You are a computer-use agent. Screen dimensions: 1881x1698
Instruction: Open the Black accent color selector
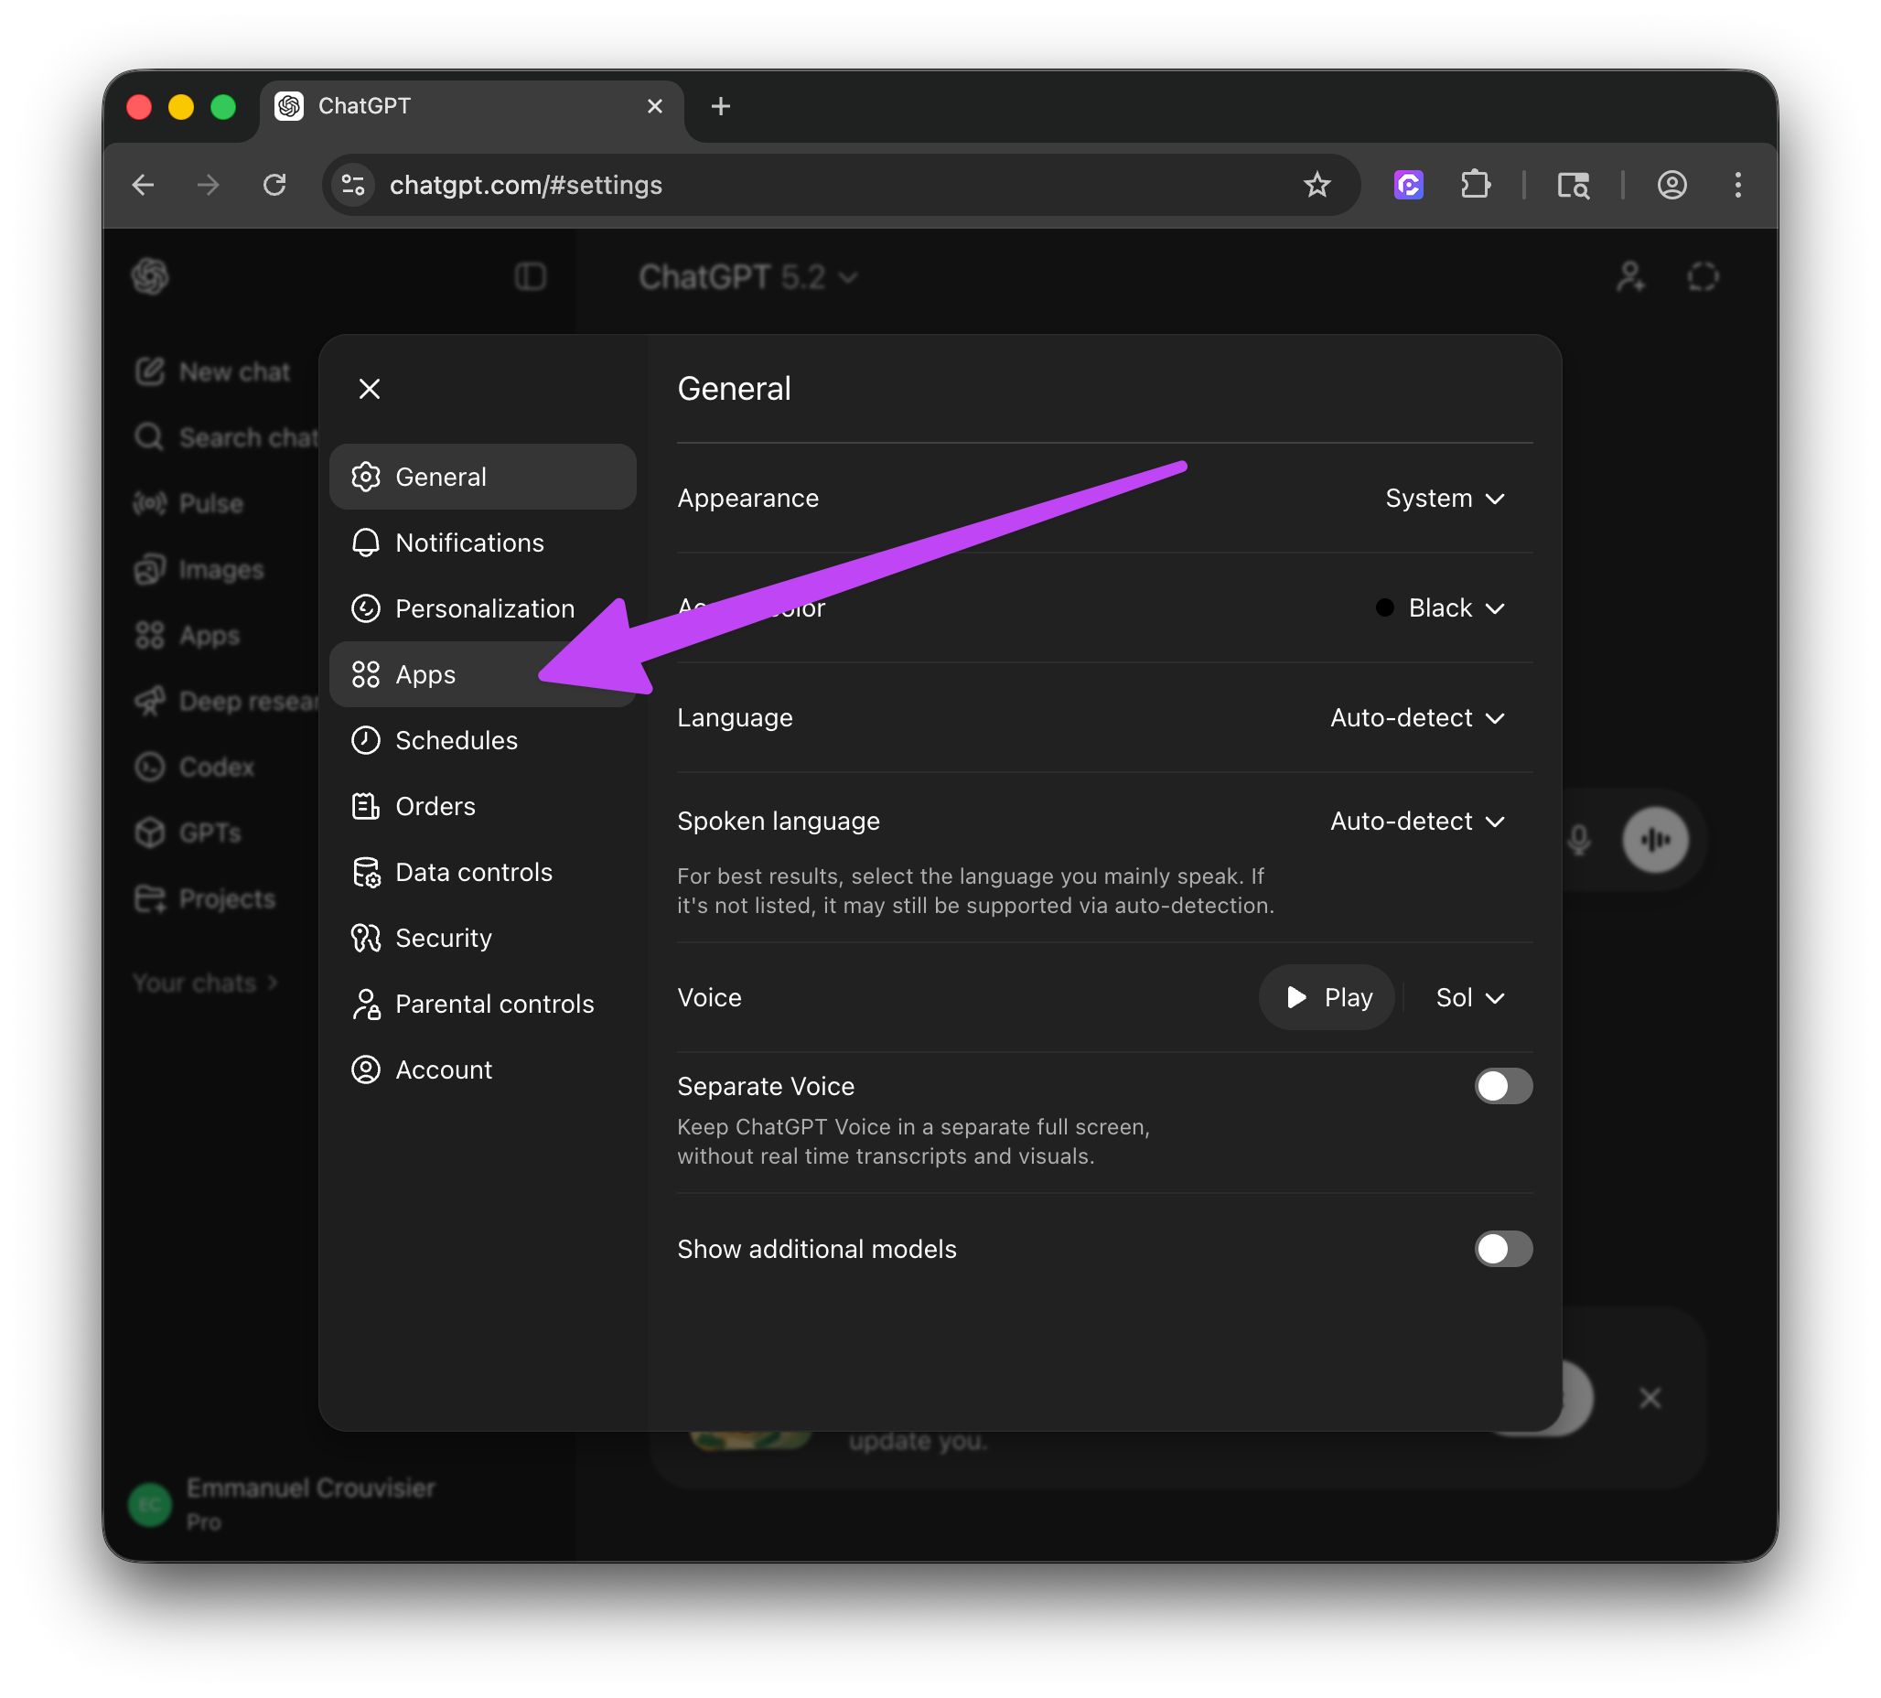tap(1442, 608)
